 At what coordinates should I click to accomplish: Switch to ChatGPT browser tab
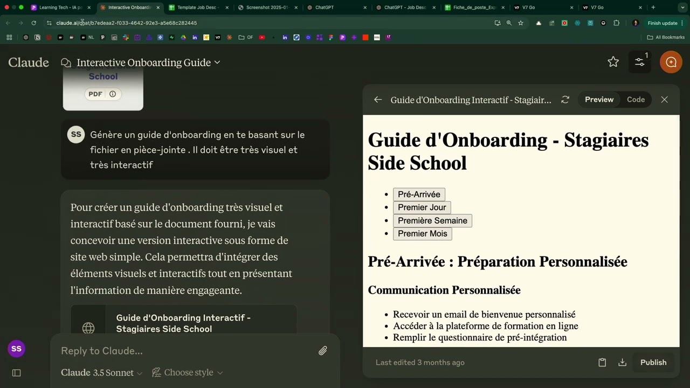point(335,8)
